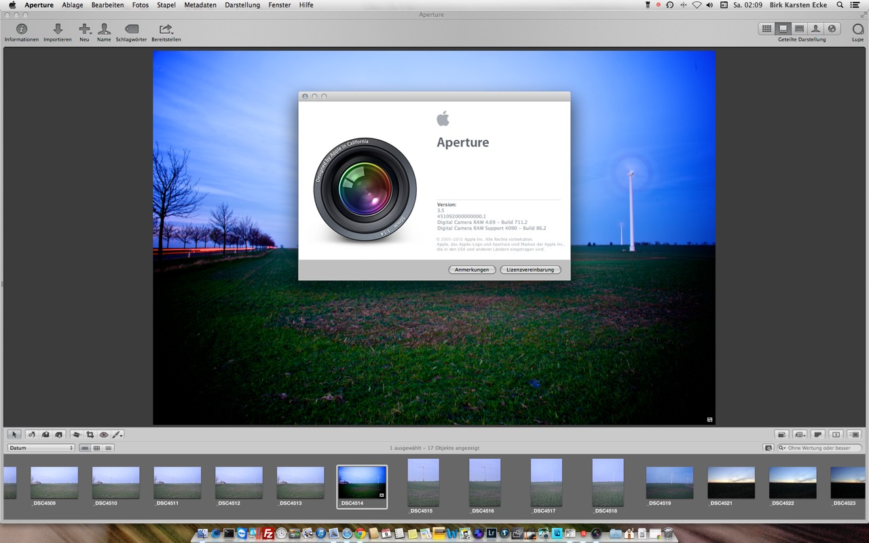Click the search field magnifier dropdown
869x543 pixels.
coord(783,448)
